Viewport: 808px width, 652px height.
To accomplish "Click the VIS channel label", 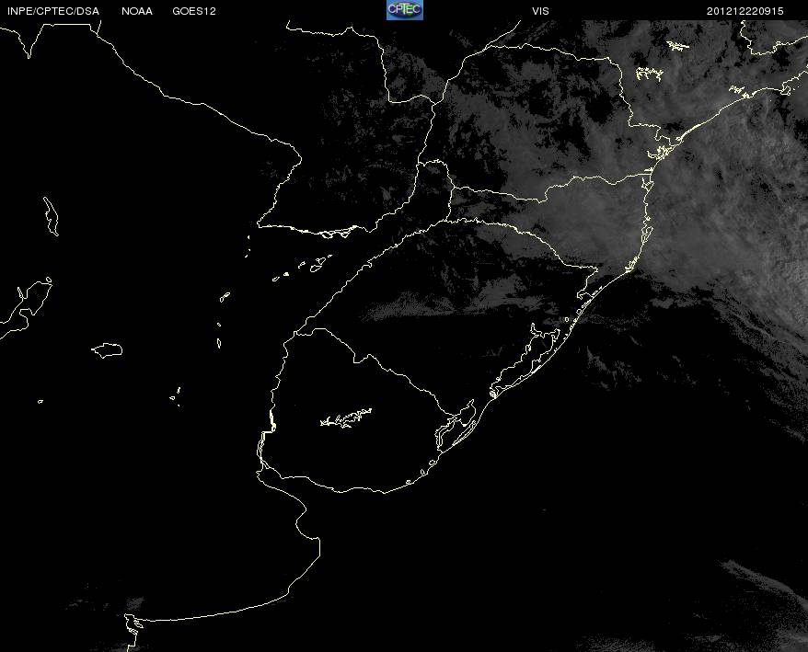I will pos(540,11).
